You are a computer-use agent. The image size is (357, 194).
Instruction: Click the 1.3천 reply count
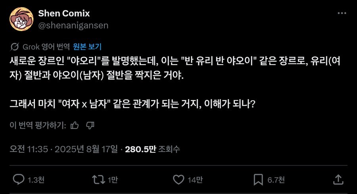[36, 180]
